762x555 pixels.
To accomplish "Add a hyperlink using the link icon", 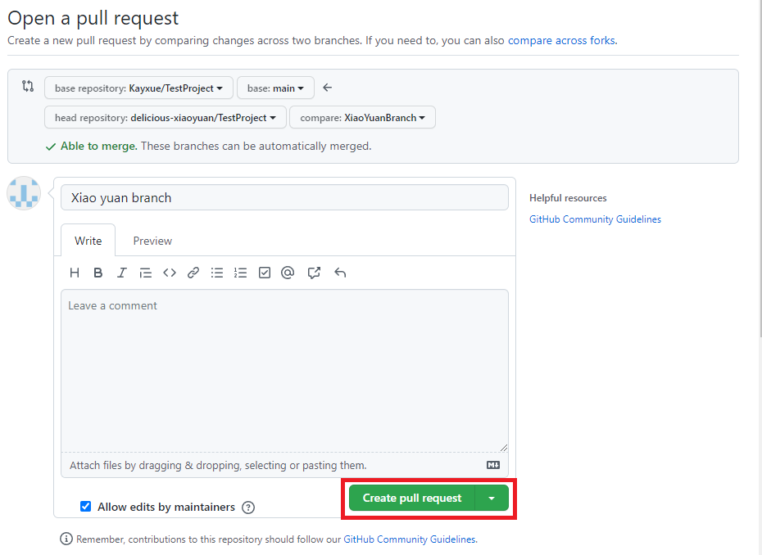I will click(x=193, y=273).
